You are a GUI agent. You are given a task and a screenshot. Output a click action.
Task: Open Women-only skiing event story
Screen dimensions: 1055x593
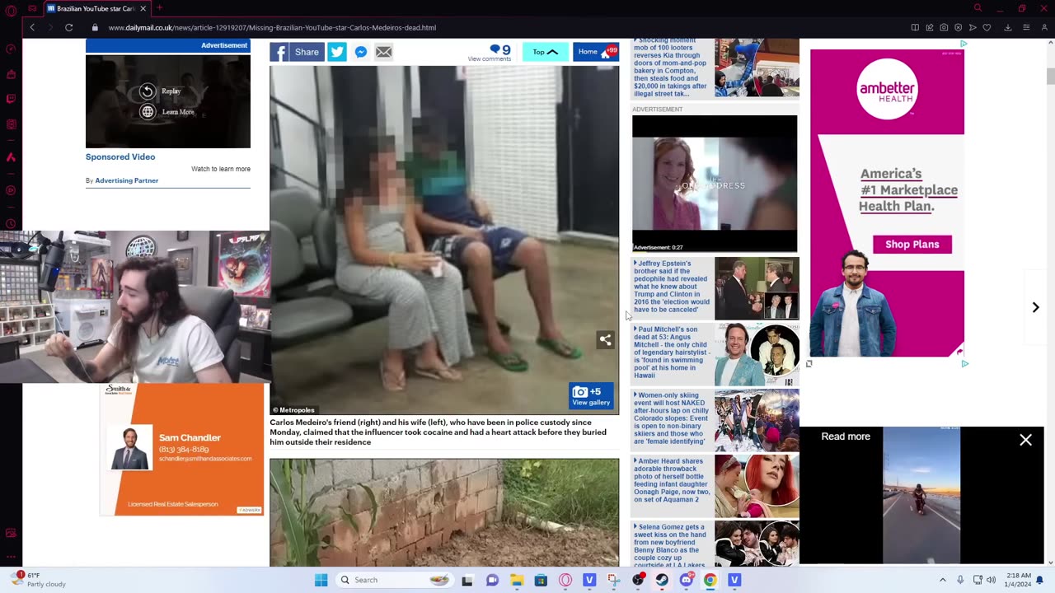tap(671, 418)
